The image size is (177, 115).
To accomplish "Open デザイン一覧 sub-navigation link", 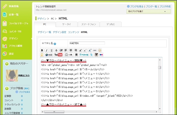I will [44, 32].
